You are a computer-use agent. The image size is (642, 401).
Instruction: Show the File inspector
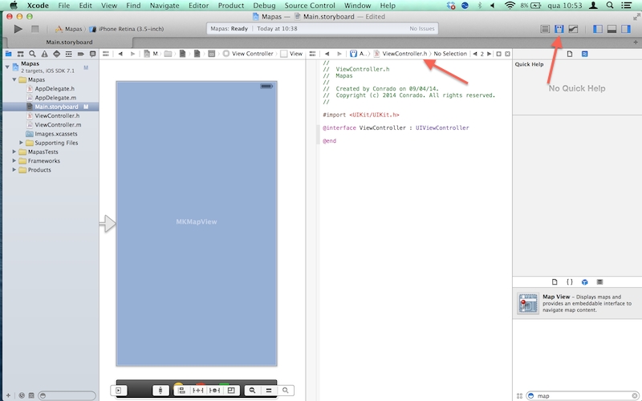coord(570,54)
